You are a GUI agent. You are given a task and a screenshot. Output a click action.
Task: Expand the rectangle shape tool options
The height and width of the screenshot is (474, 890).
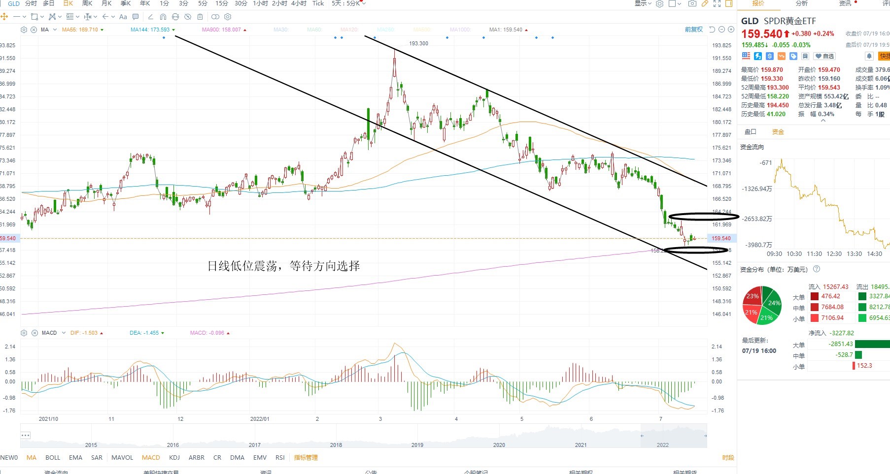(x=42, y=17)
